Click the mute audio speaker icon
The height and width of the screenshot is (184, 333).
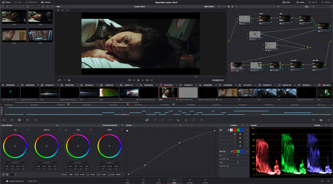69,80
